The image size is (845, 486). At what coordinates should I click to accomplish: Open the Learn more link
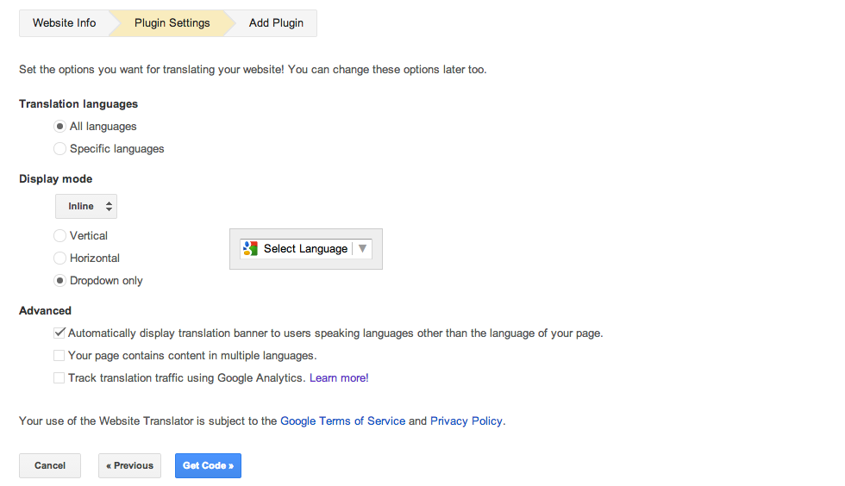point(337,378)
